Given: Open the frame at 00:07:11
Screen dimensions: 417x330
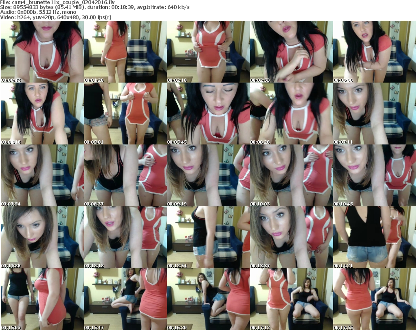Looking at the screenshot, I should pyautogui.click(x=375, y=114).
